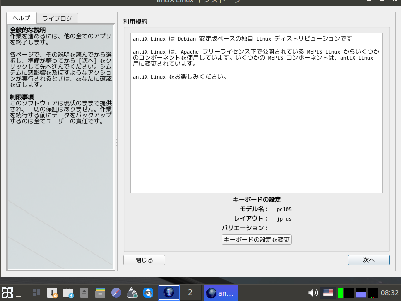Open the mountain icon in taskbar

(132, 293)
